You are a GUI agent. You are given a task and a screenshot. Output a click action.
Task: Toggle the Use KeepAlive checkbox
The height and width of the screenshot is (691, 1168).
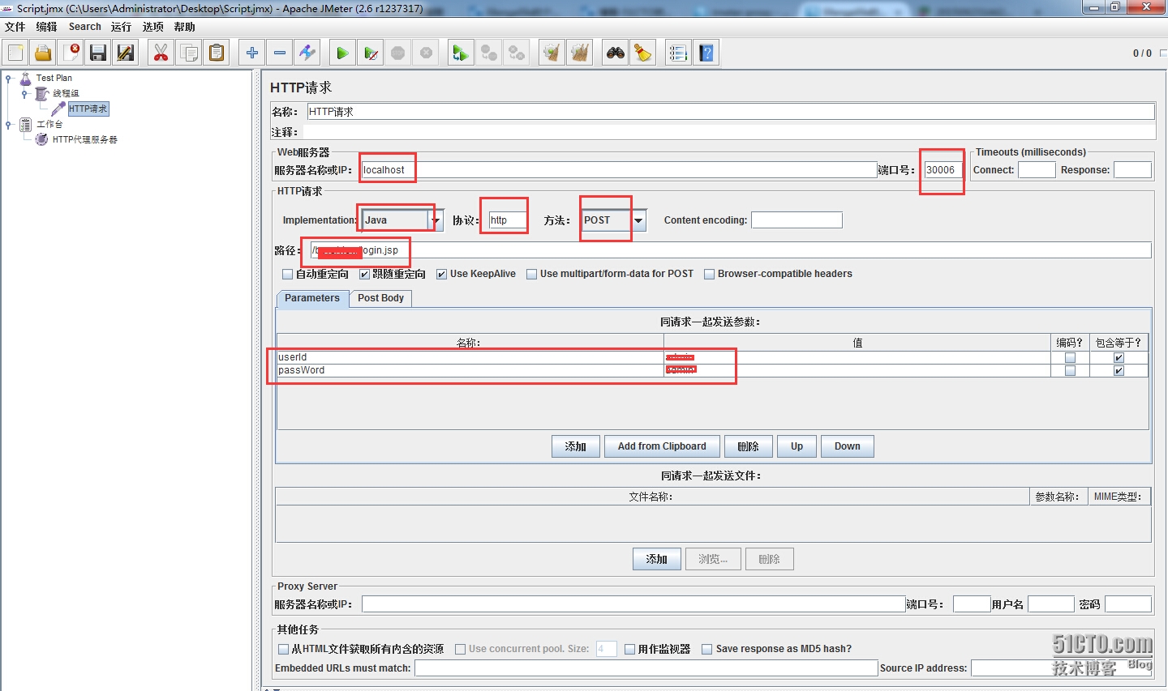(x=441, y=275)
